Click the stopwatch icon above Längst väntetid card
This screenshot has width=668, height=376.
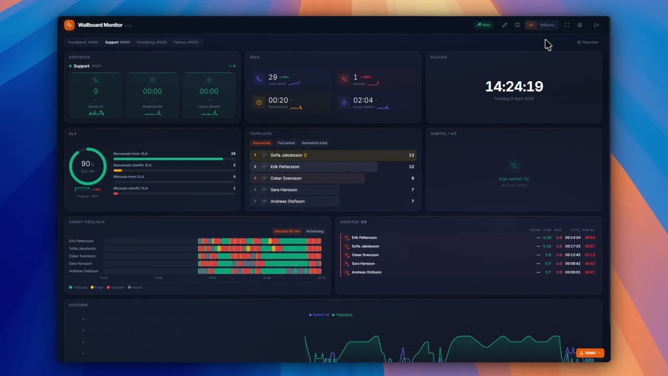coord(209,80)
